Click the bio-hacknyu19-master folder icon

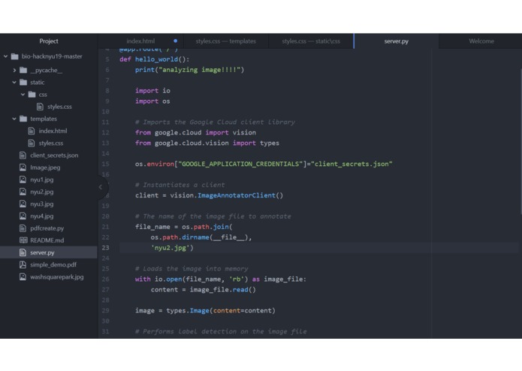[15, 56]
